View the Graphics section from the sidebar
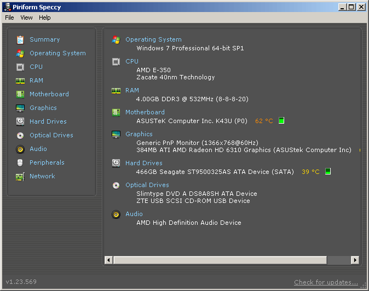The height and width of the screenshot is (291, 369). coord(43,108)
